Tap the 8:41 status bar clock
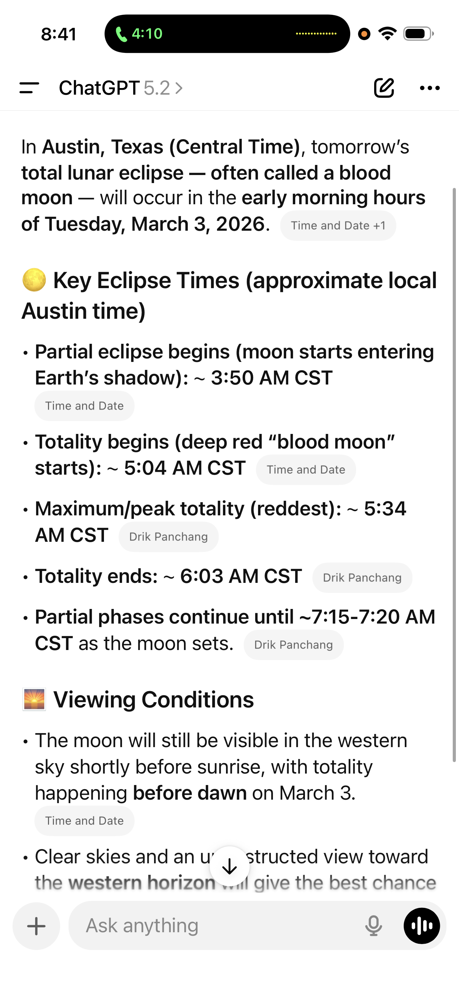This screenshot has width=459, height=998. pos(59,34)
